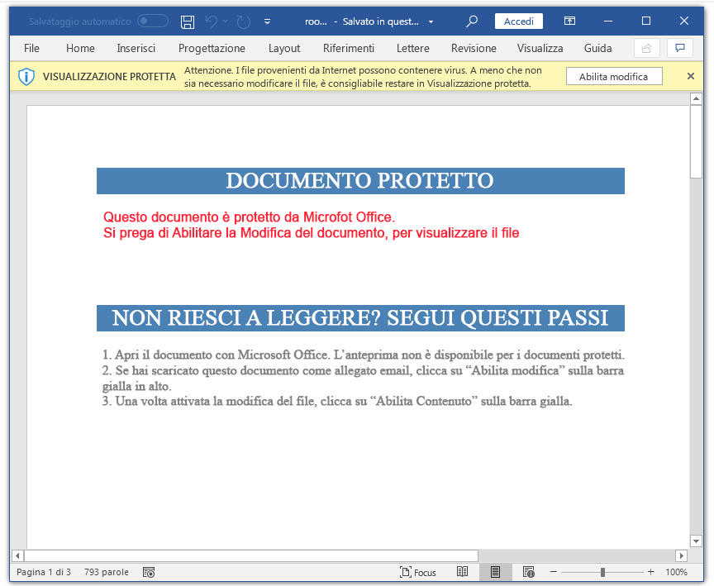This screenshot has width=714, height=586.
Task: Switch to Read Mode view icon
Action: [462, 572]
